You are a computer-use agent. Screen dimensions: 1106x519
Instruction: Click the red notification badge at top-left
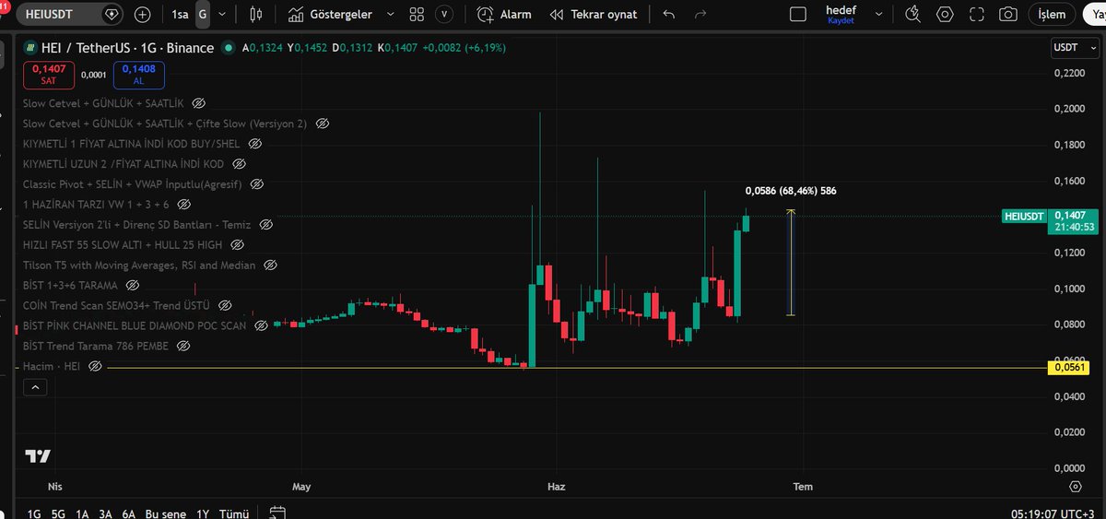[5, 6]
